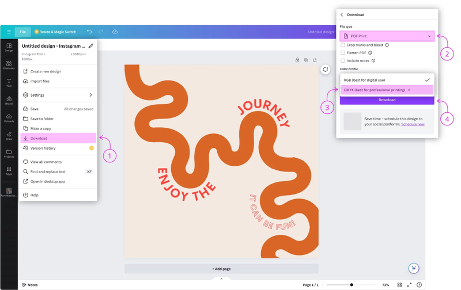
Task: Click the back arrow in Download panel
Action: [x=342, y=15]
